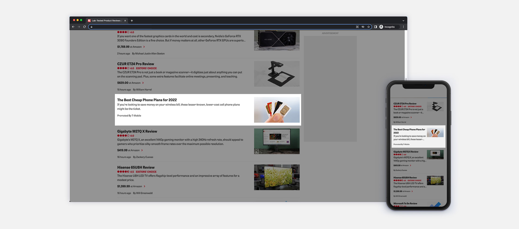519x229 pixels.
Task: Click the Hisense TV thumbnail on phone
Action: pyautogui.click(x=435, y=181)
